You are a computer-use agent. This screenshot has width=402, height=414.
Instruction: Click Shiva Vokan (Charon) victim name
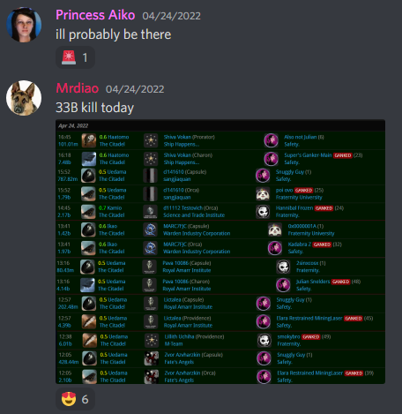[x=188, y=155]
